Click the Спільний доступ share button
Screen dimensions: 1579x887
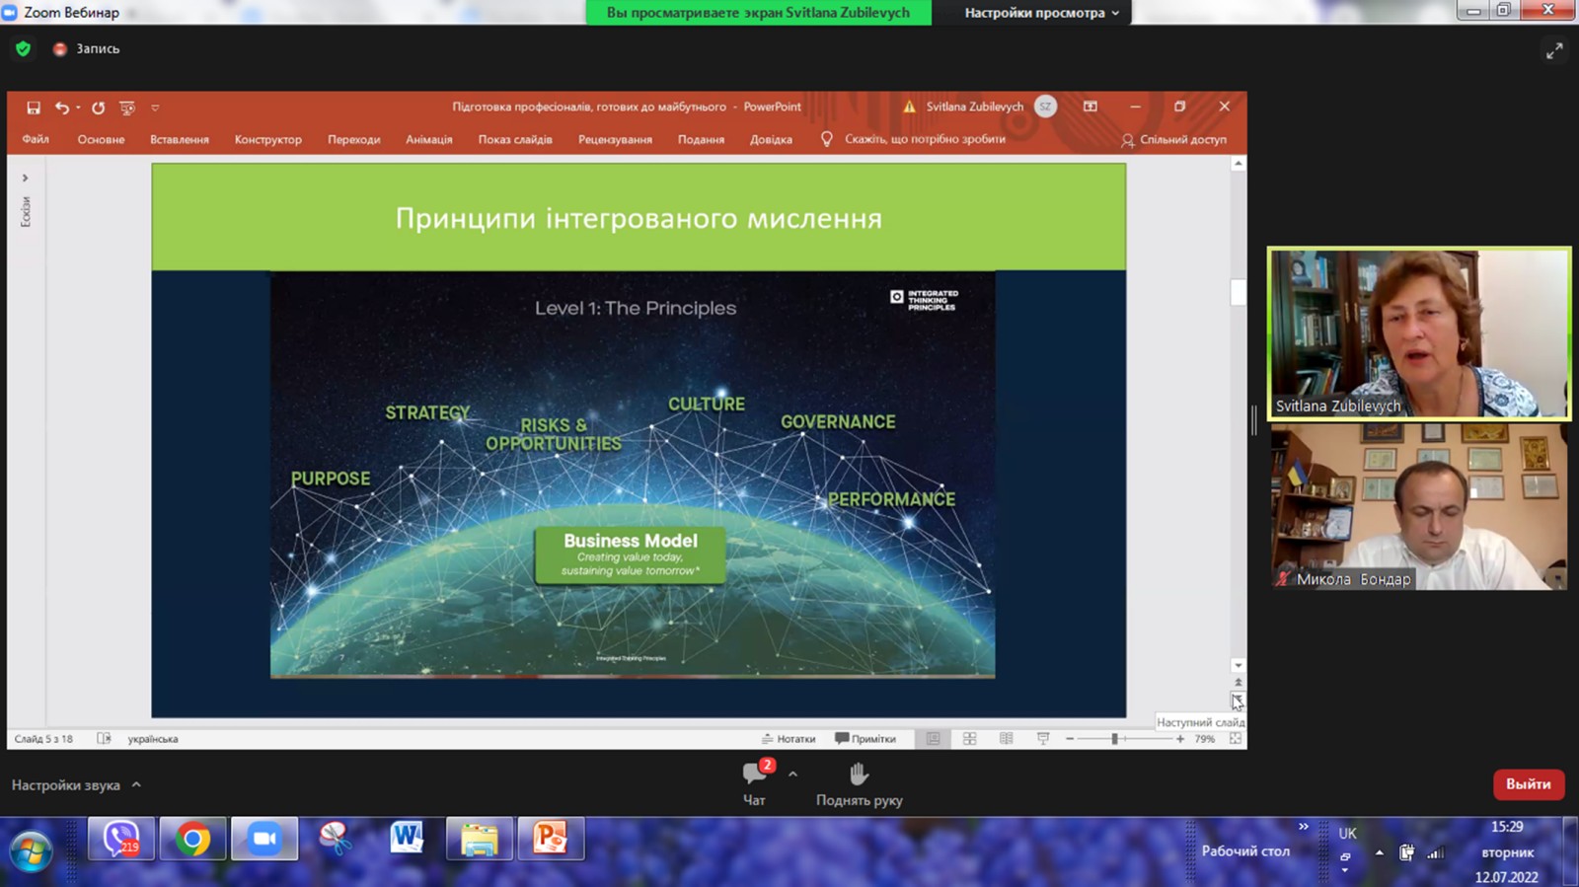(x=1174, y=140)
